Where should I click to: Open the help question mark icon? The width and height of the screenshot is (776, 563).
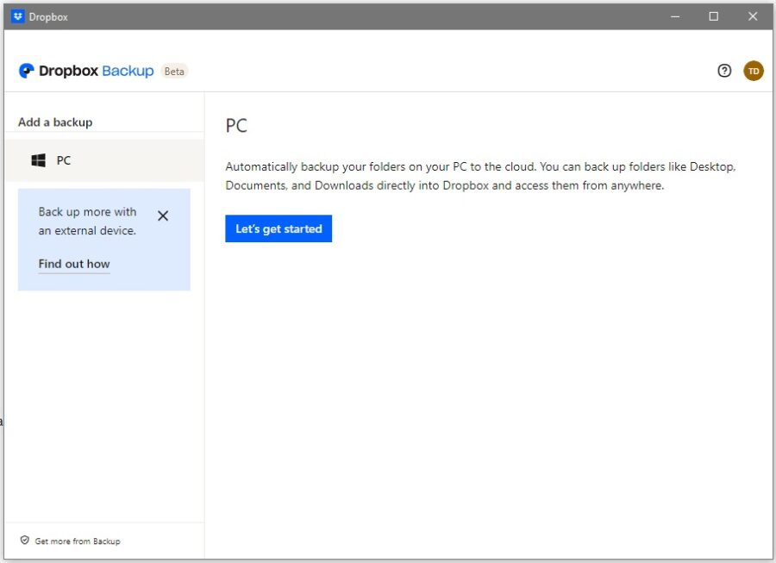pos(724,71)
